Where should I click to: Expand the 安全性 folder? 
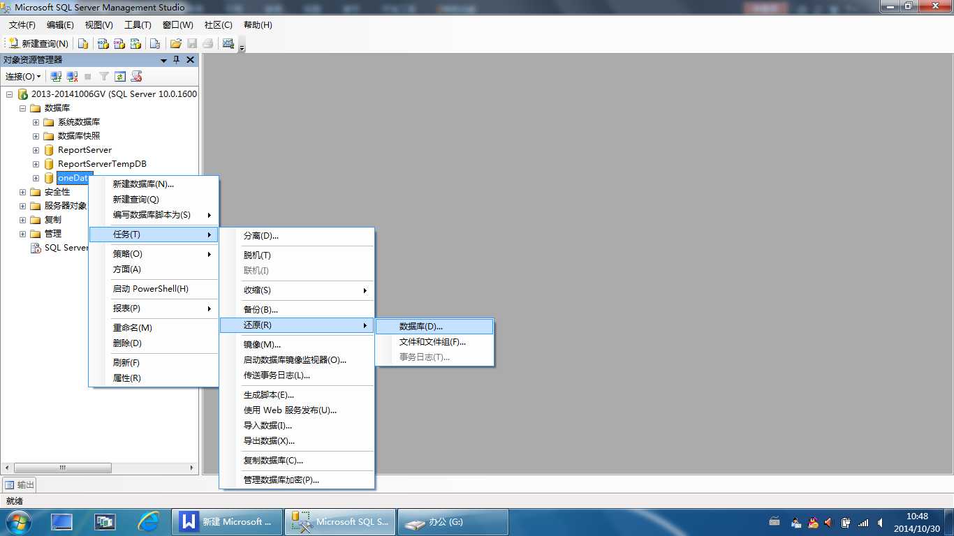point(22,192)
